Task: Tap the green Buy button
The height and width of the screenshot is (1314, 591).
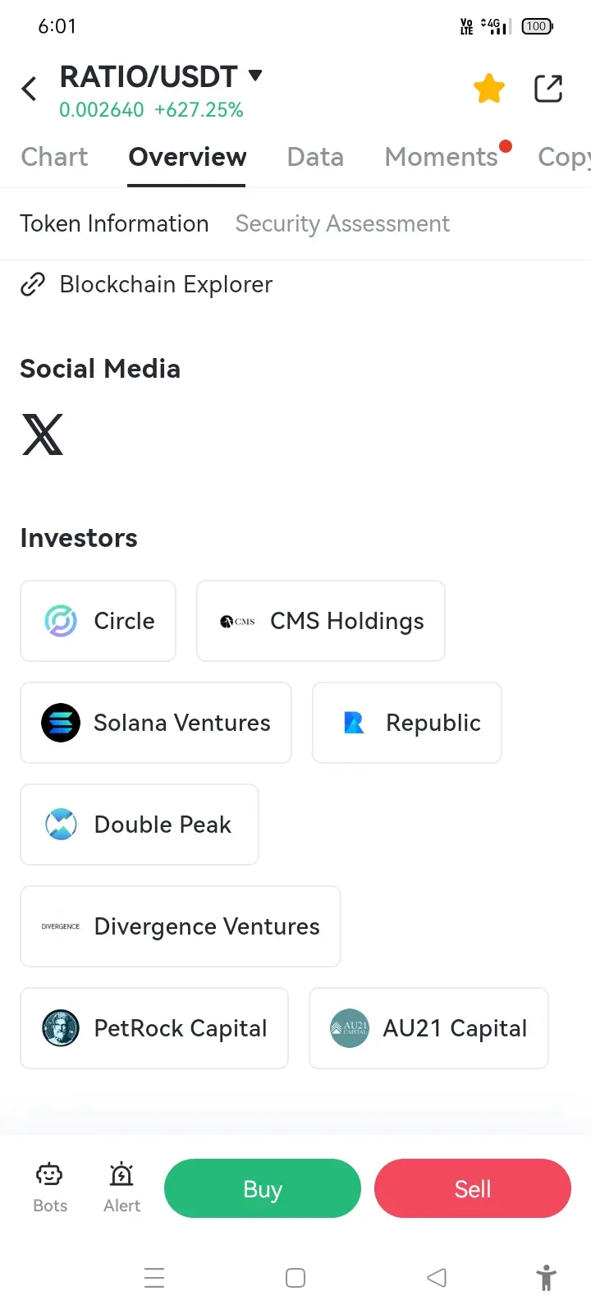Action: point(263,1188)
